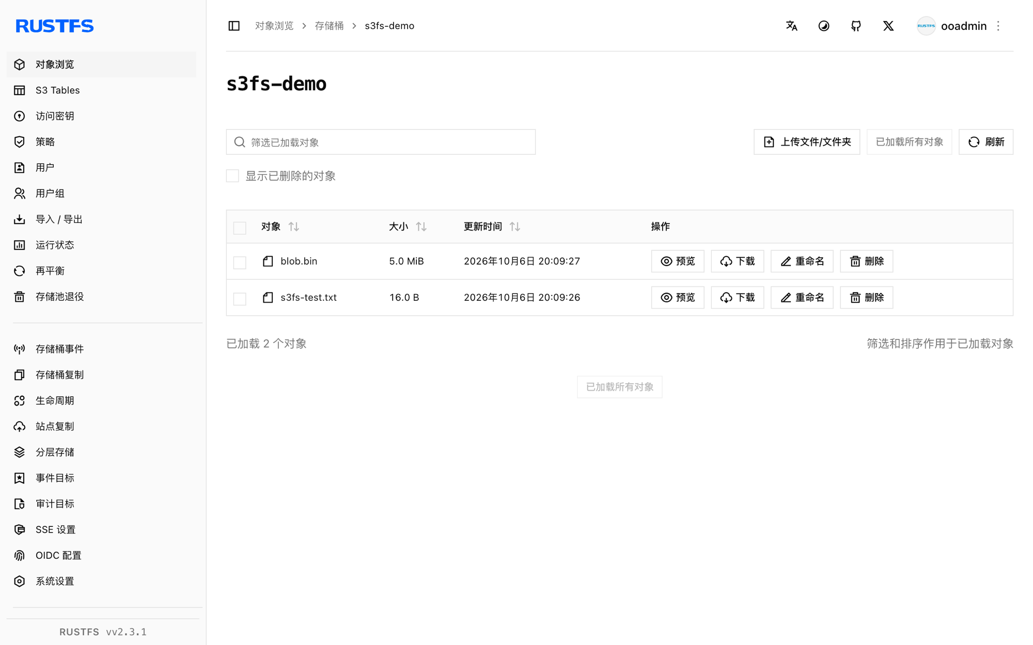Click the 生命周期 lifecycle icon
Screen dimensions: 1033x645
(20, 401)
